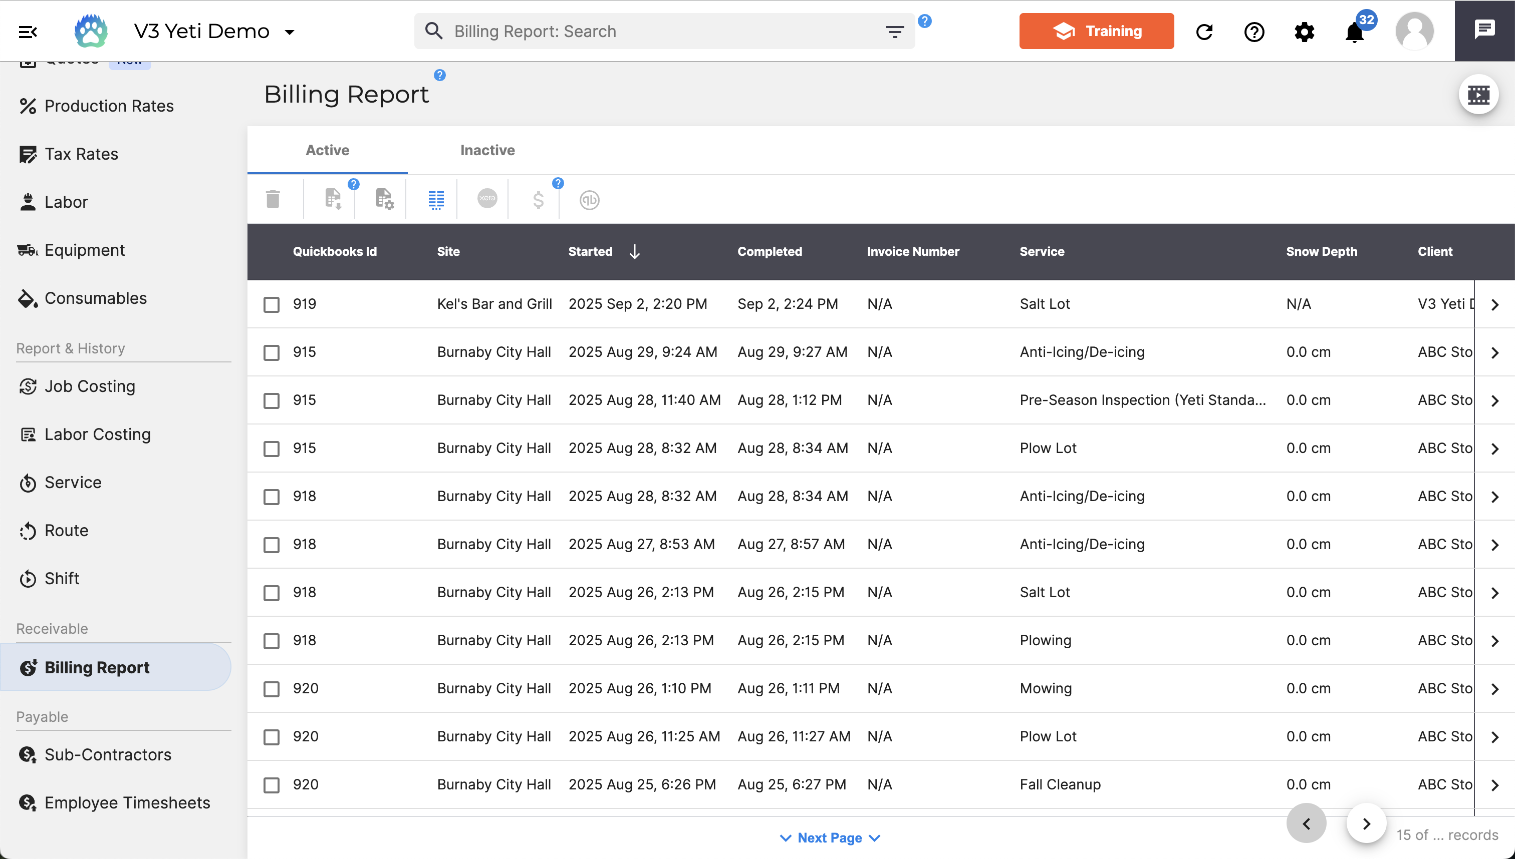
Task: Open the search filter options icon
Action: pos(895,32)
